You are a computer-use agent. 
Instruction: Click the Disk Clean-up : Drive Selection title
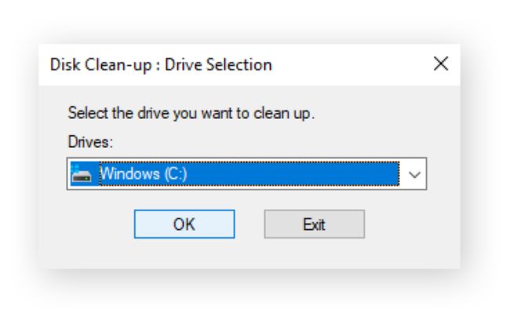point(161,65)
